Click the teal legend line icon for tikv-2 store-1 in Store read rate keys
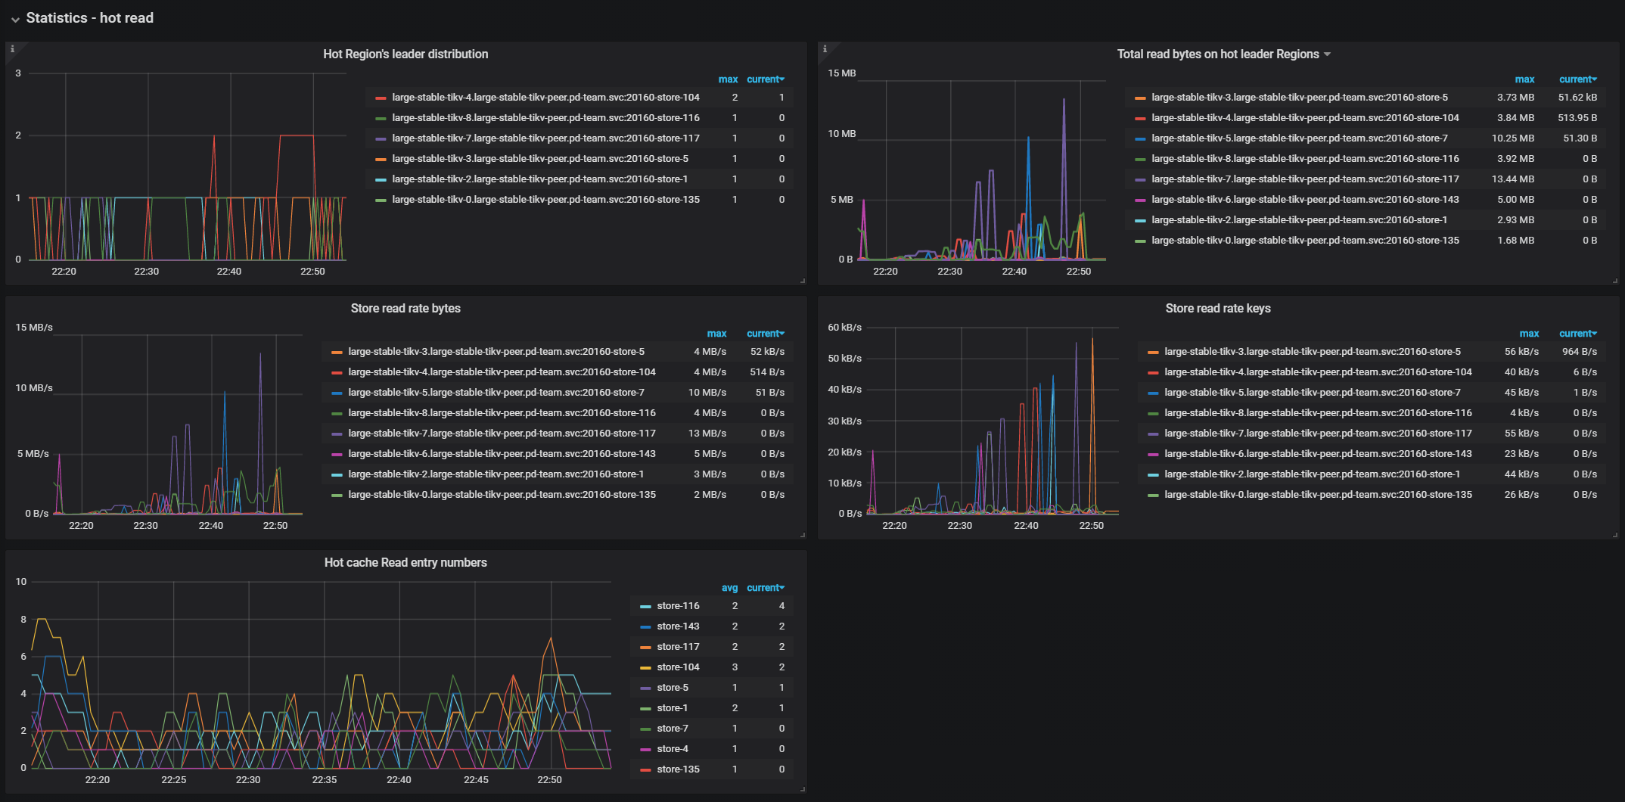Image resolution: width=1625 pixels, height=802 pixels. tap(1153, 474)
